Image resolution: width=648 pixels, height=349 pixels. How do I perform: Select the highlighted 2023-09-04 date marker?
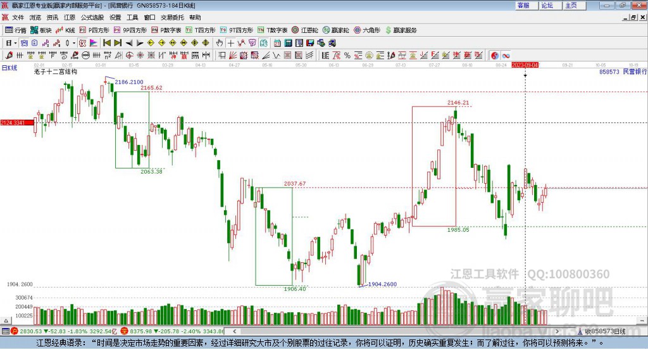click(x=525, y=65)
